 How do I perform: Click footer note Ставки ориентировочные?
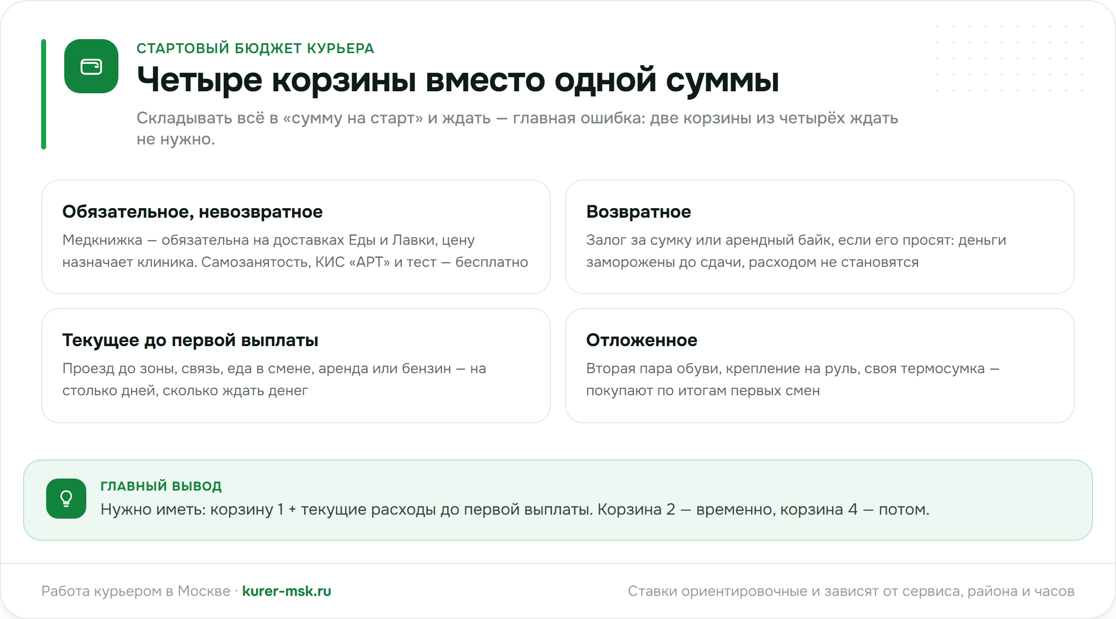click(x=851, y=591)
